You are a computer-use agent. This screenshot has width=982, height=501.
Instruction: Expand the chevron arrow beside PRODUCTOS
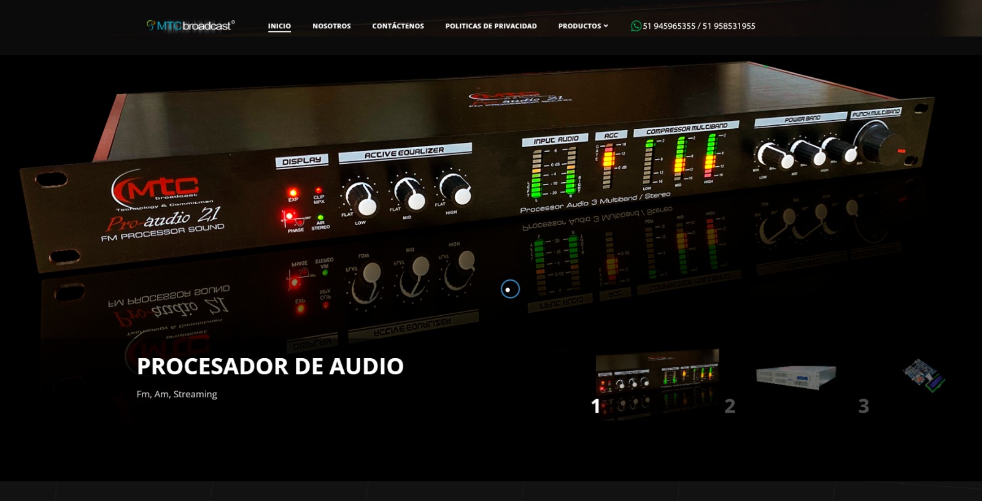pyautogui.click(x=606, y=26)
